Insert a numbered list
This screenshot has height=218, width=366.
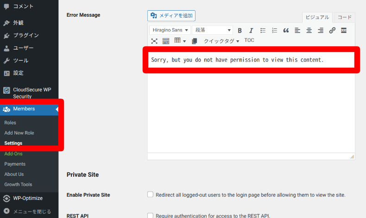(274, 30)
